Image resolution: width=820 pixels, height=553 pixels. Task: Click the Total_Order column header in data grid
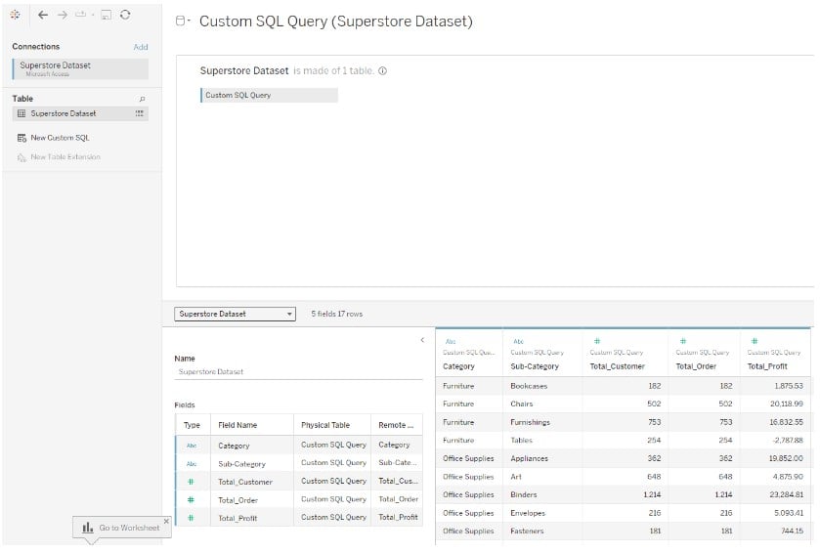pyautogui.click(x=696, y=367)
